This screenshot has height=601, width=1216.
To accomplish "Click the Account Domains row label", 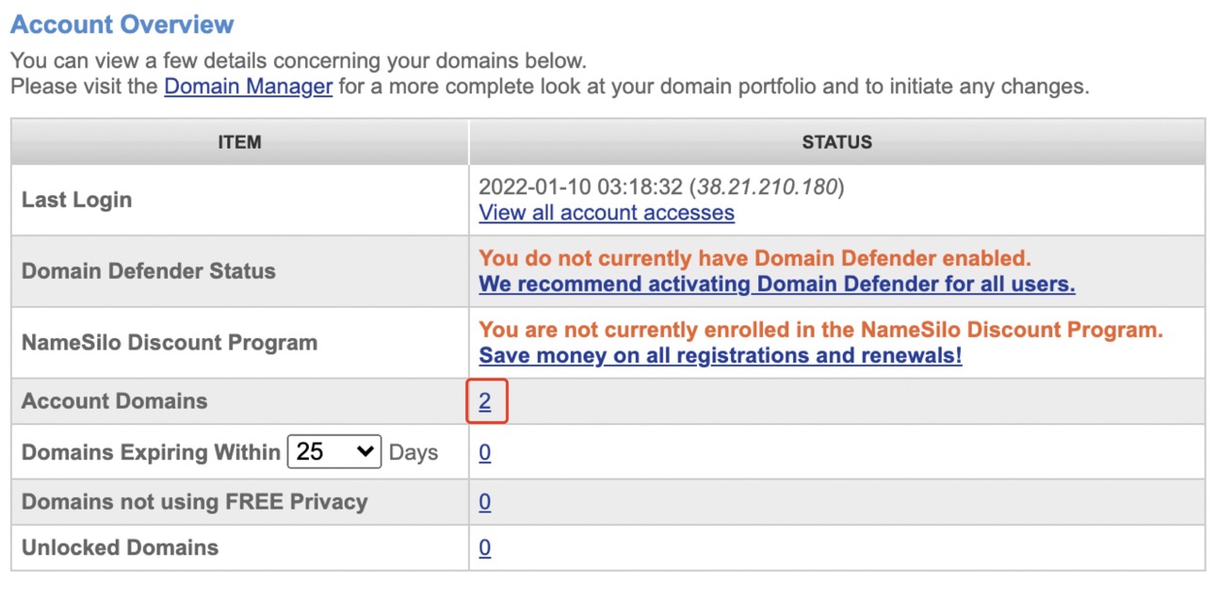I will (x=114, y=401).
